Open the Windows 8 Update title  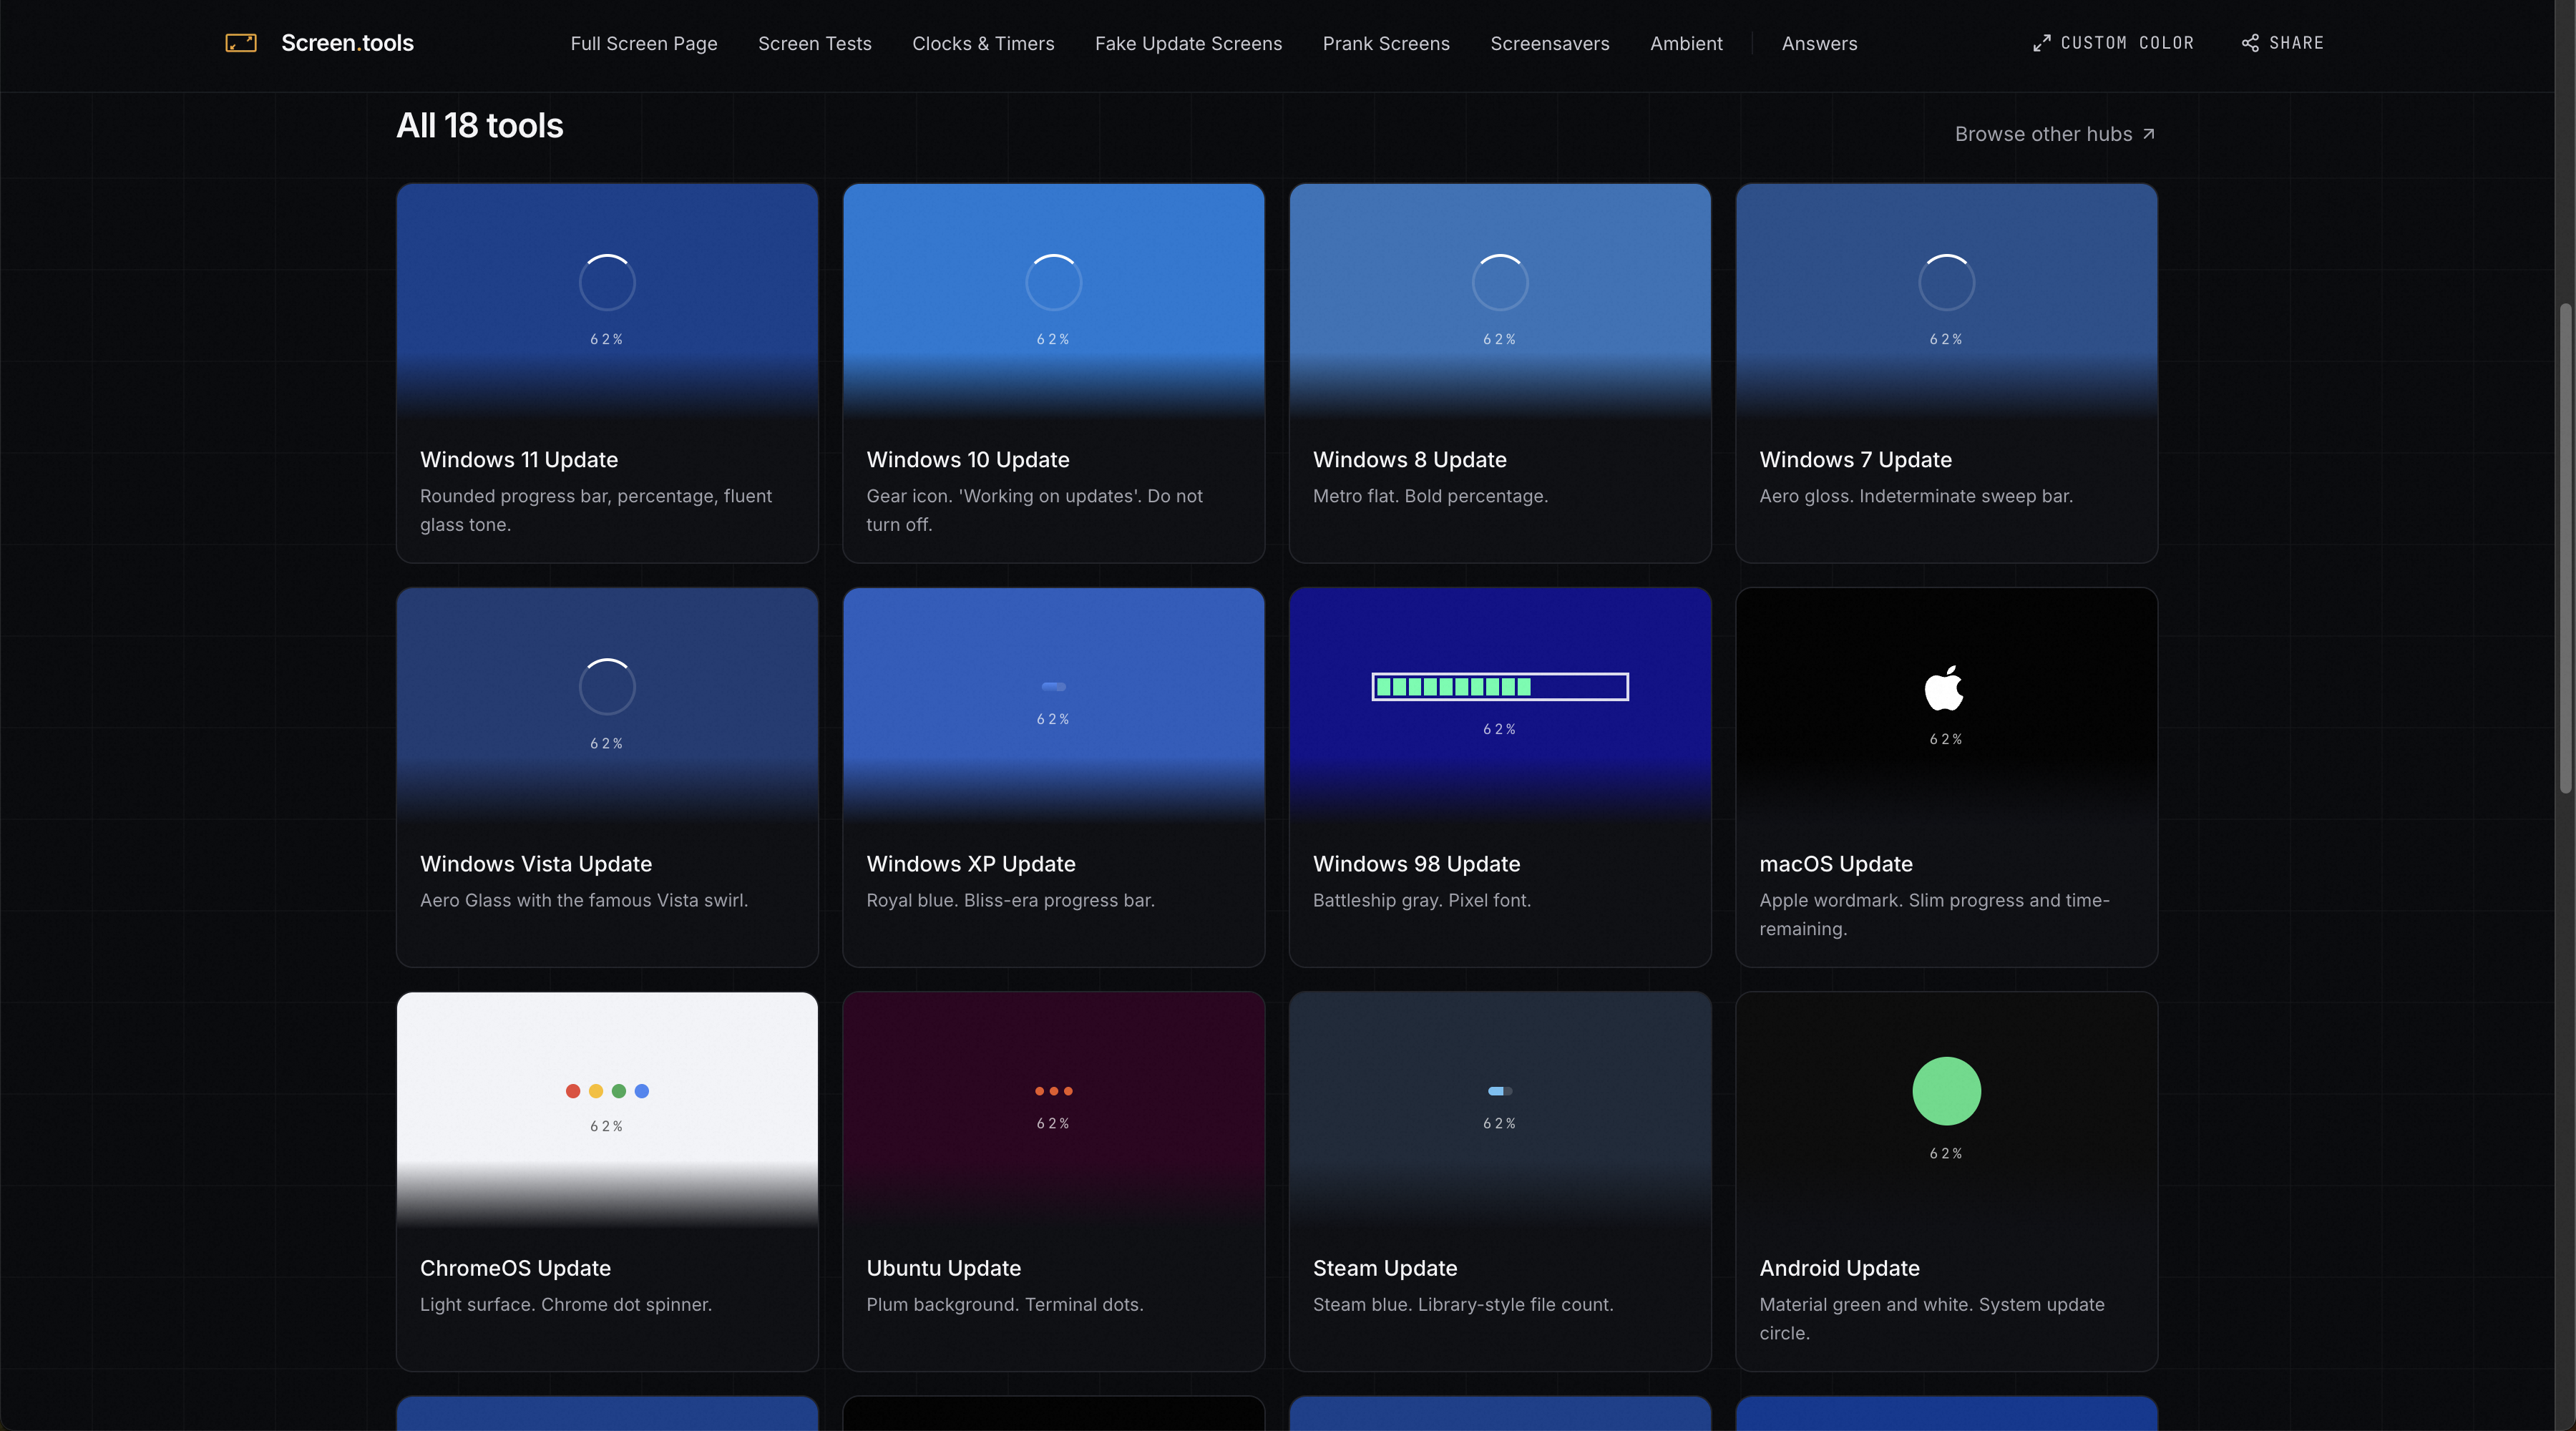pyautogui.click(x=1410, y=459)
